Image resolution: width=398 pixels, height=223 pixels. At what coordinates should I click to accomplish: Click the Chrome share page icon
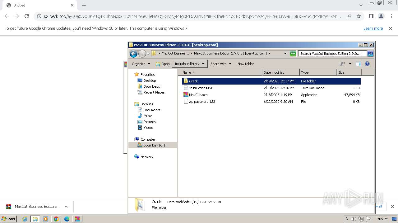pyautogui.click(x=349, y=16)
